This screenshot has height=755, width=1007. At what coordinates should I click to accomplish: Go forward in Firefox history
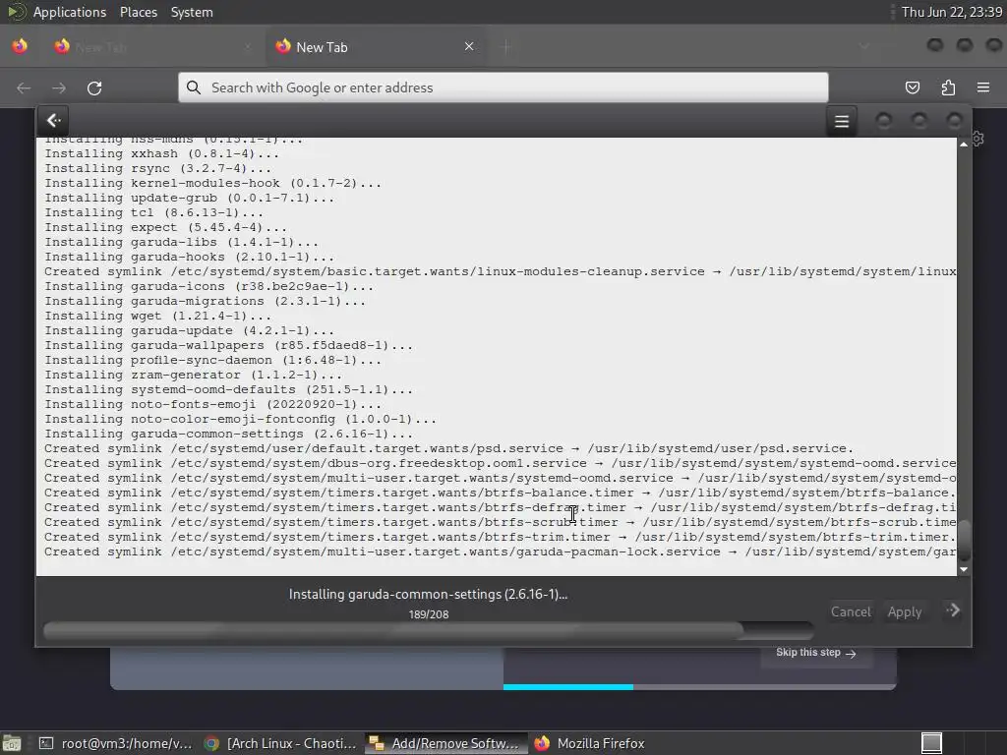pyautogui.click(x=58, y=87)
